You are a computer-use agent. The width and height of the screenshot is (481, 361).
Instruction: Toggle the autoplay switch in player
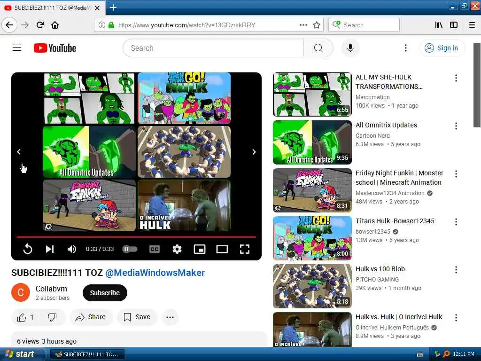click(x=130, y=249)
